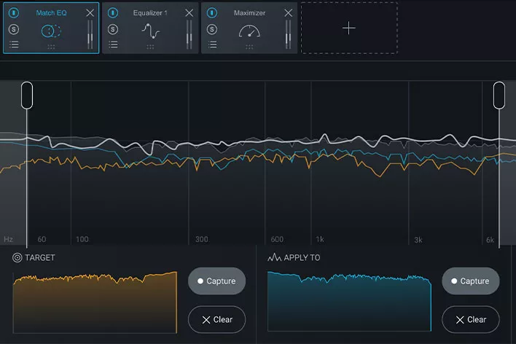Select the Maximizer gauge icon
The image size is (516, 344).
(249, 31)
